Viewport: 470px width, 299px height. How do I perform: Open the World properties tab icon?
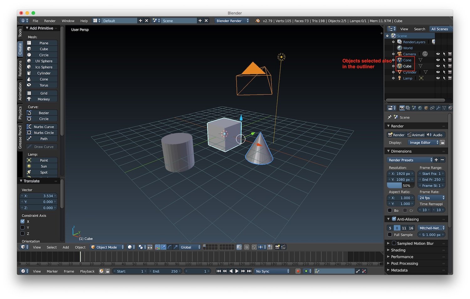420,108
